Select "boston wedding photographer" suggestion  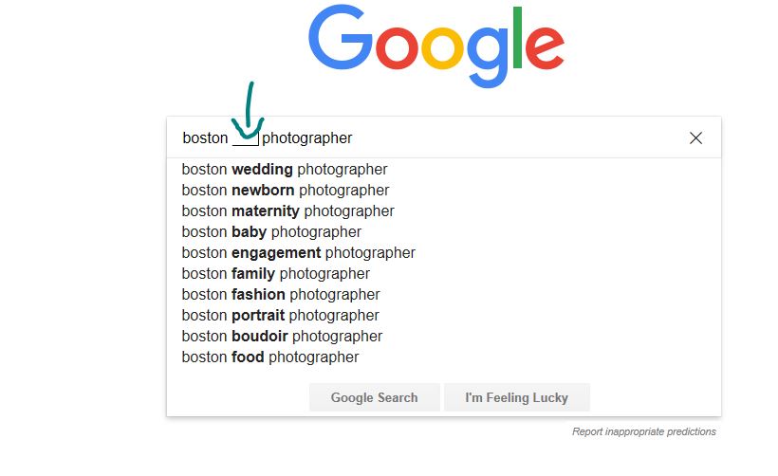coord(444,169)
